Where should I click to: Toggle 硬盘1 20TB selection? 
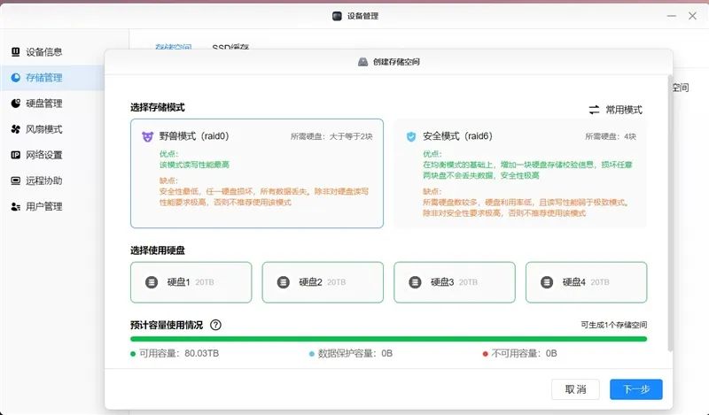click(x=191, y=282)
